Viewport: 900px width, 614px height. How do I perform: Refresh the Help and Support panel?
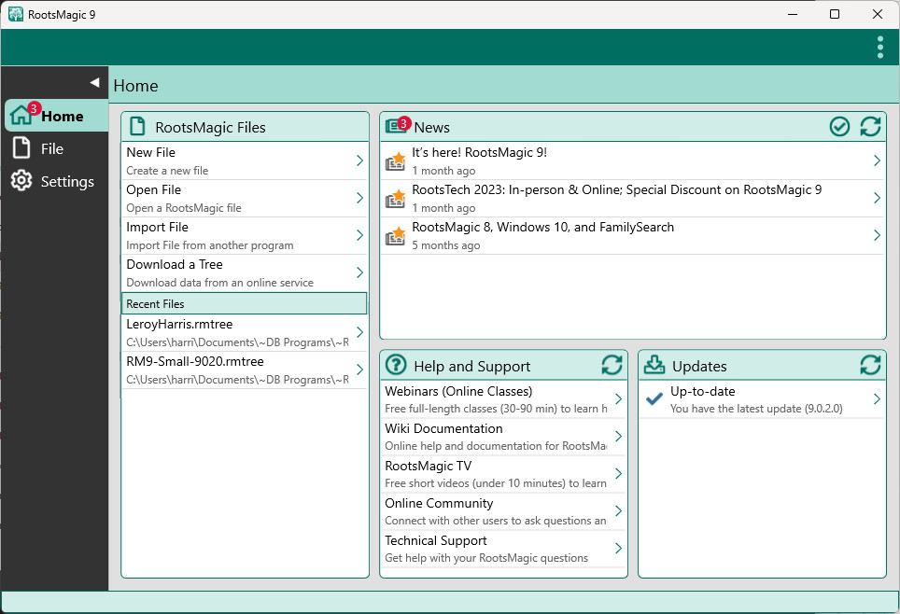612,366
